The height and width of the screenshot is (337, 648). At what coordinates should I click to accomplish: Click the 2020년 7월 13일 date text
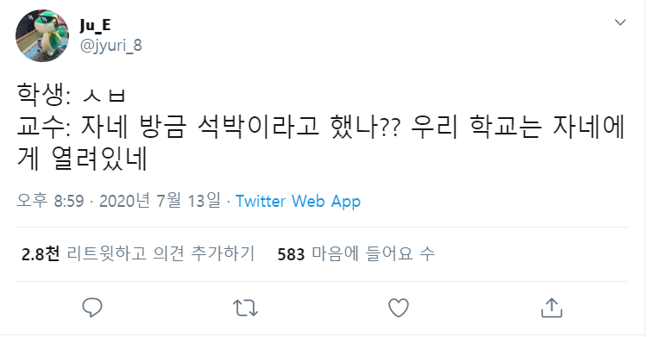pyautogui.click(x=160, y=201)
